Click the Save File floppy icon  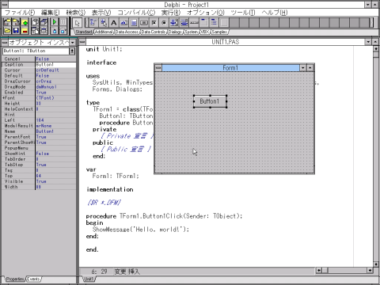click(x=16, y=31)
